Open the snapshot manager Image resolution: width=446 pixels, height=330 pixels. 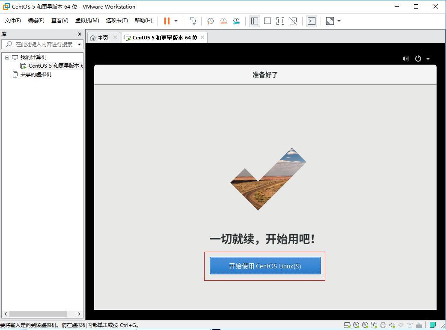tap(236, 21)
